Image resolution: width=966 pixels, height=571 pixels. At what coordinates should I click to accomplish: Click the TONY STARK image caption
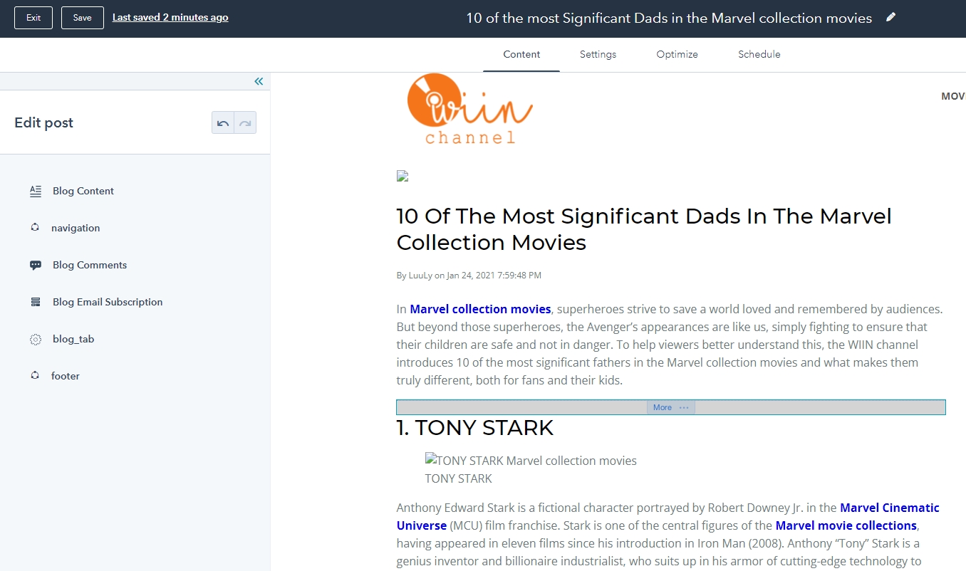pyautogui.click(x=459, y=478)
